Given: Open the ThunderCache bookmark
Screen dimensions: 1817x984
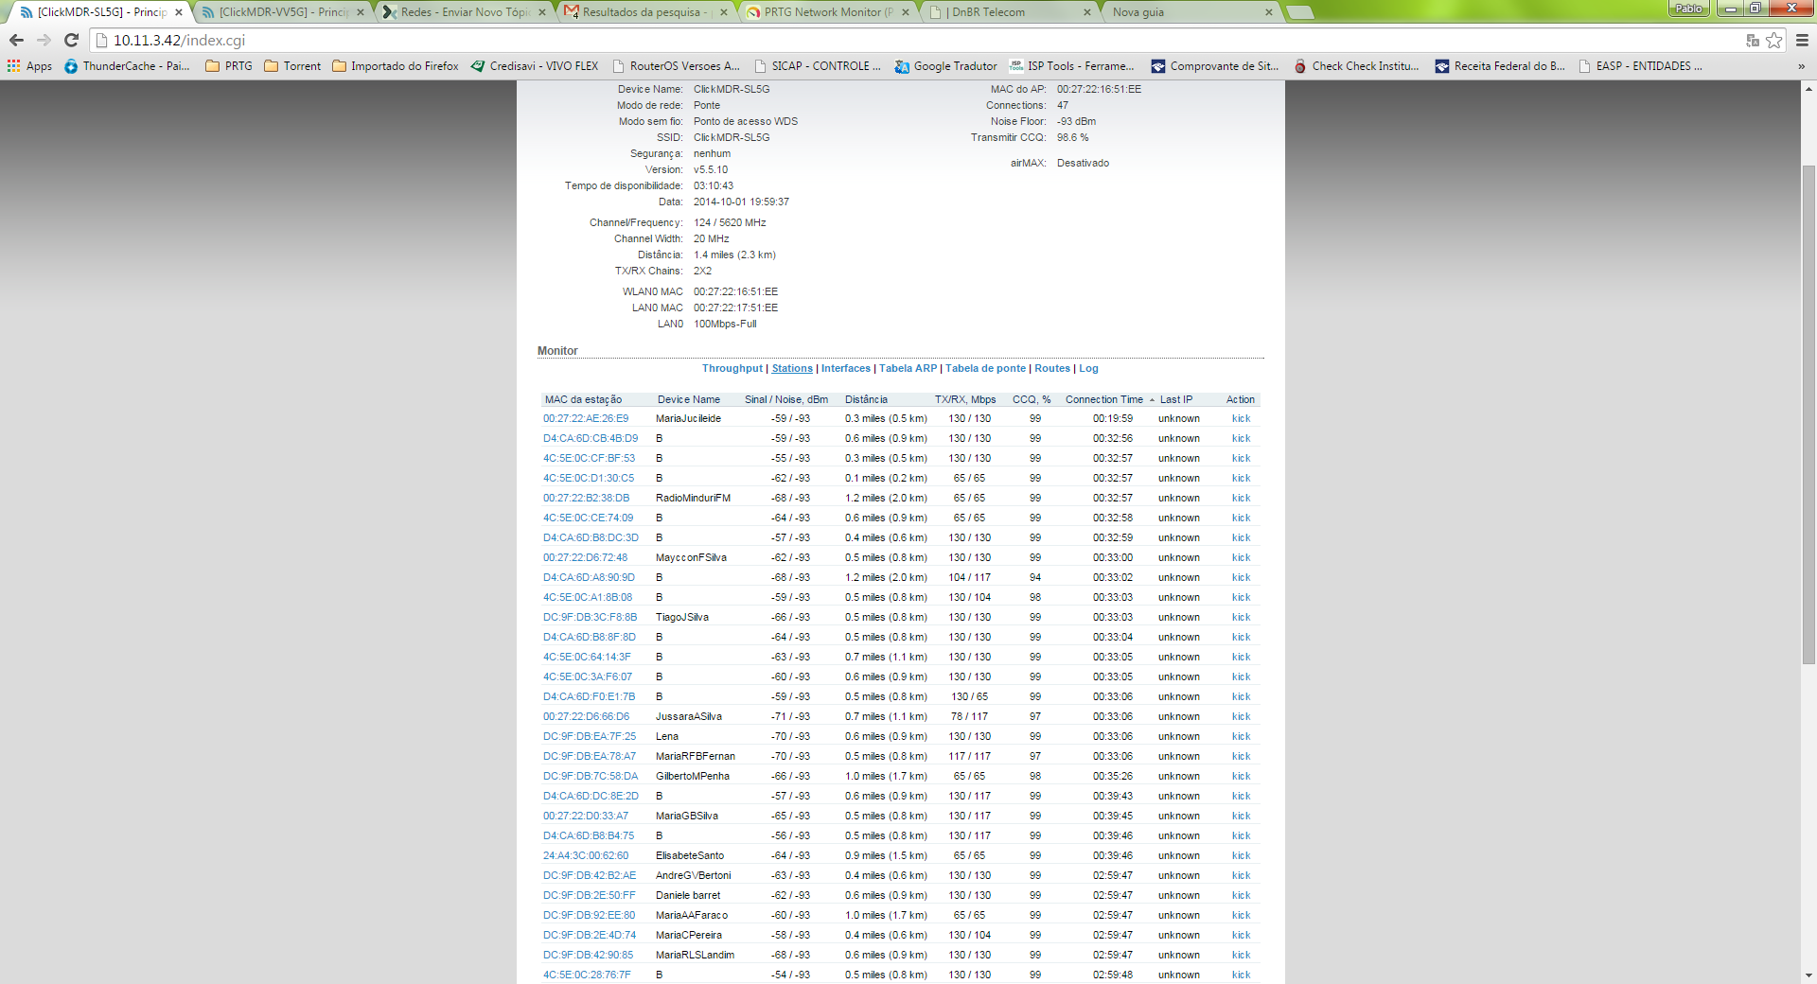Looking at the screenshot, I should tap(127, 66).
